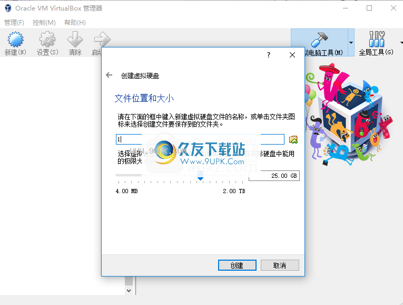Open 管理(F) menu
Screen dimensions: 403x305
point(14,22)
